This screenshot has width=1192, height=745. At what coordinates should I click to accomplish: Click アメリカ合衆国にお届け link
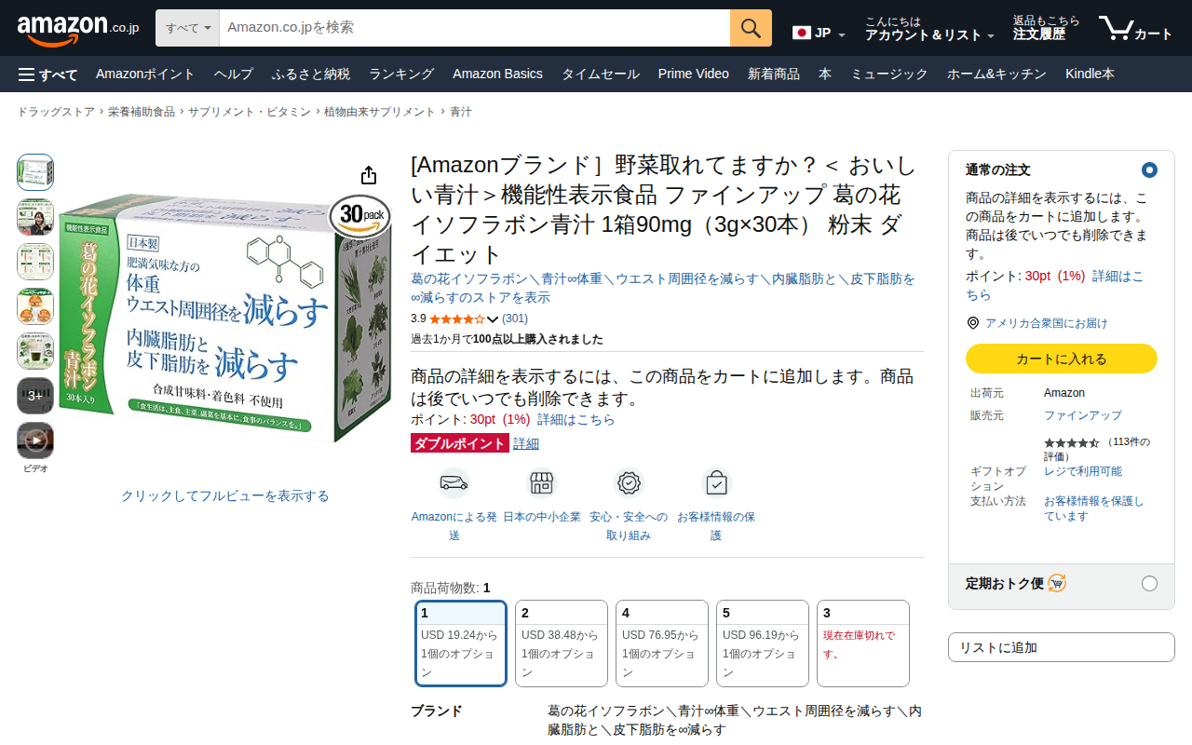(1047, 323)
